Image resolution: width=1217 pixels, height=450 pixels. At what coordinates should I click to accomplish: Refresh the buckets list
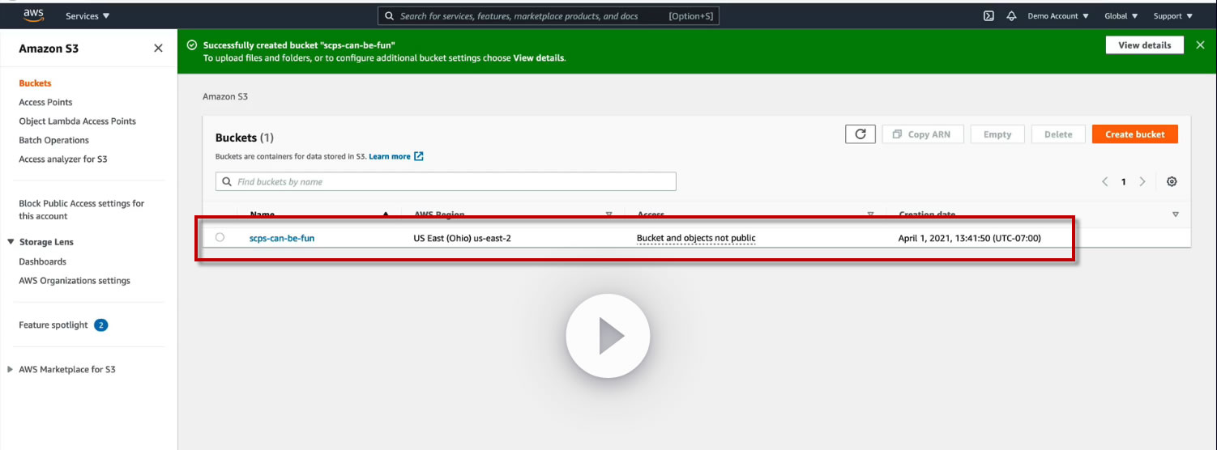pyautogui.click(x=860, y=134)
